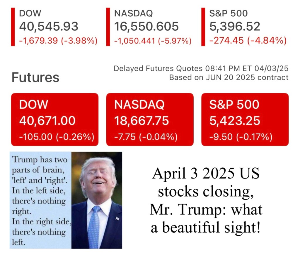The width and height of the screenshot is (300, 253).
Task: Click the Futures section heading
Action: point(35,77)
